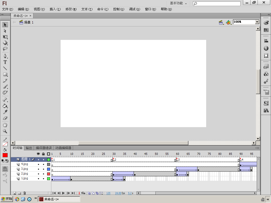Select the Subselection tool

(5, 31)
